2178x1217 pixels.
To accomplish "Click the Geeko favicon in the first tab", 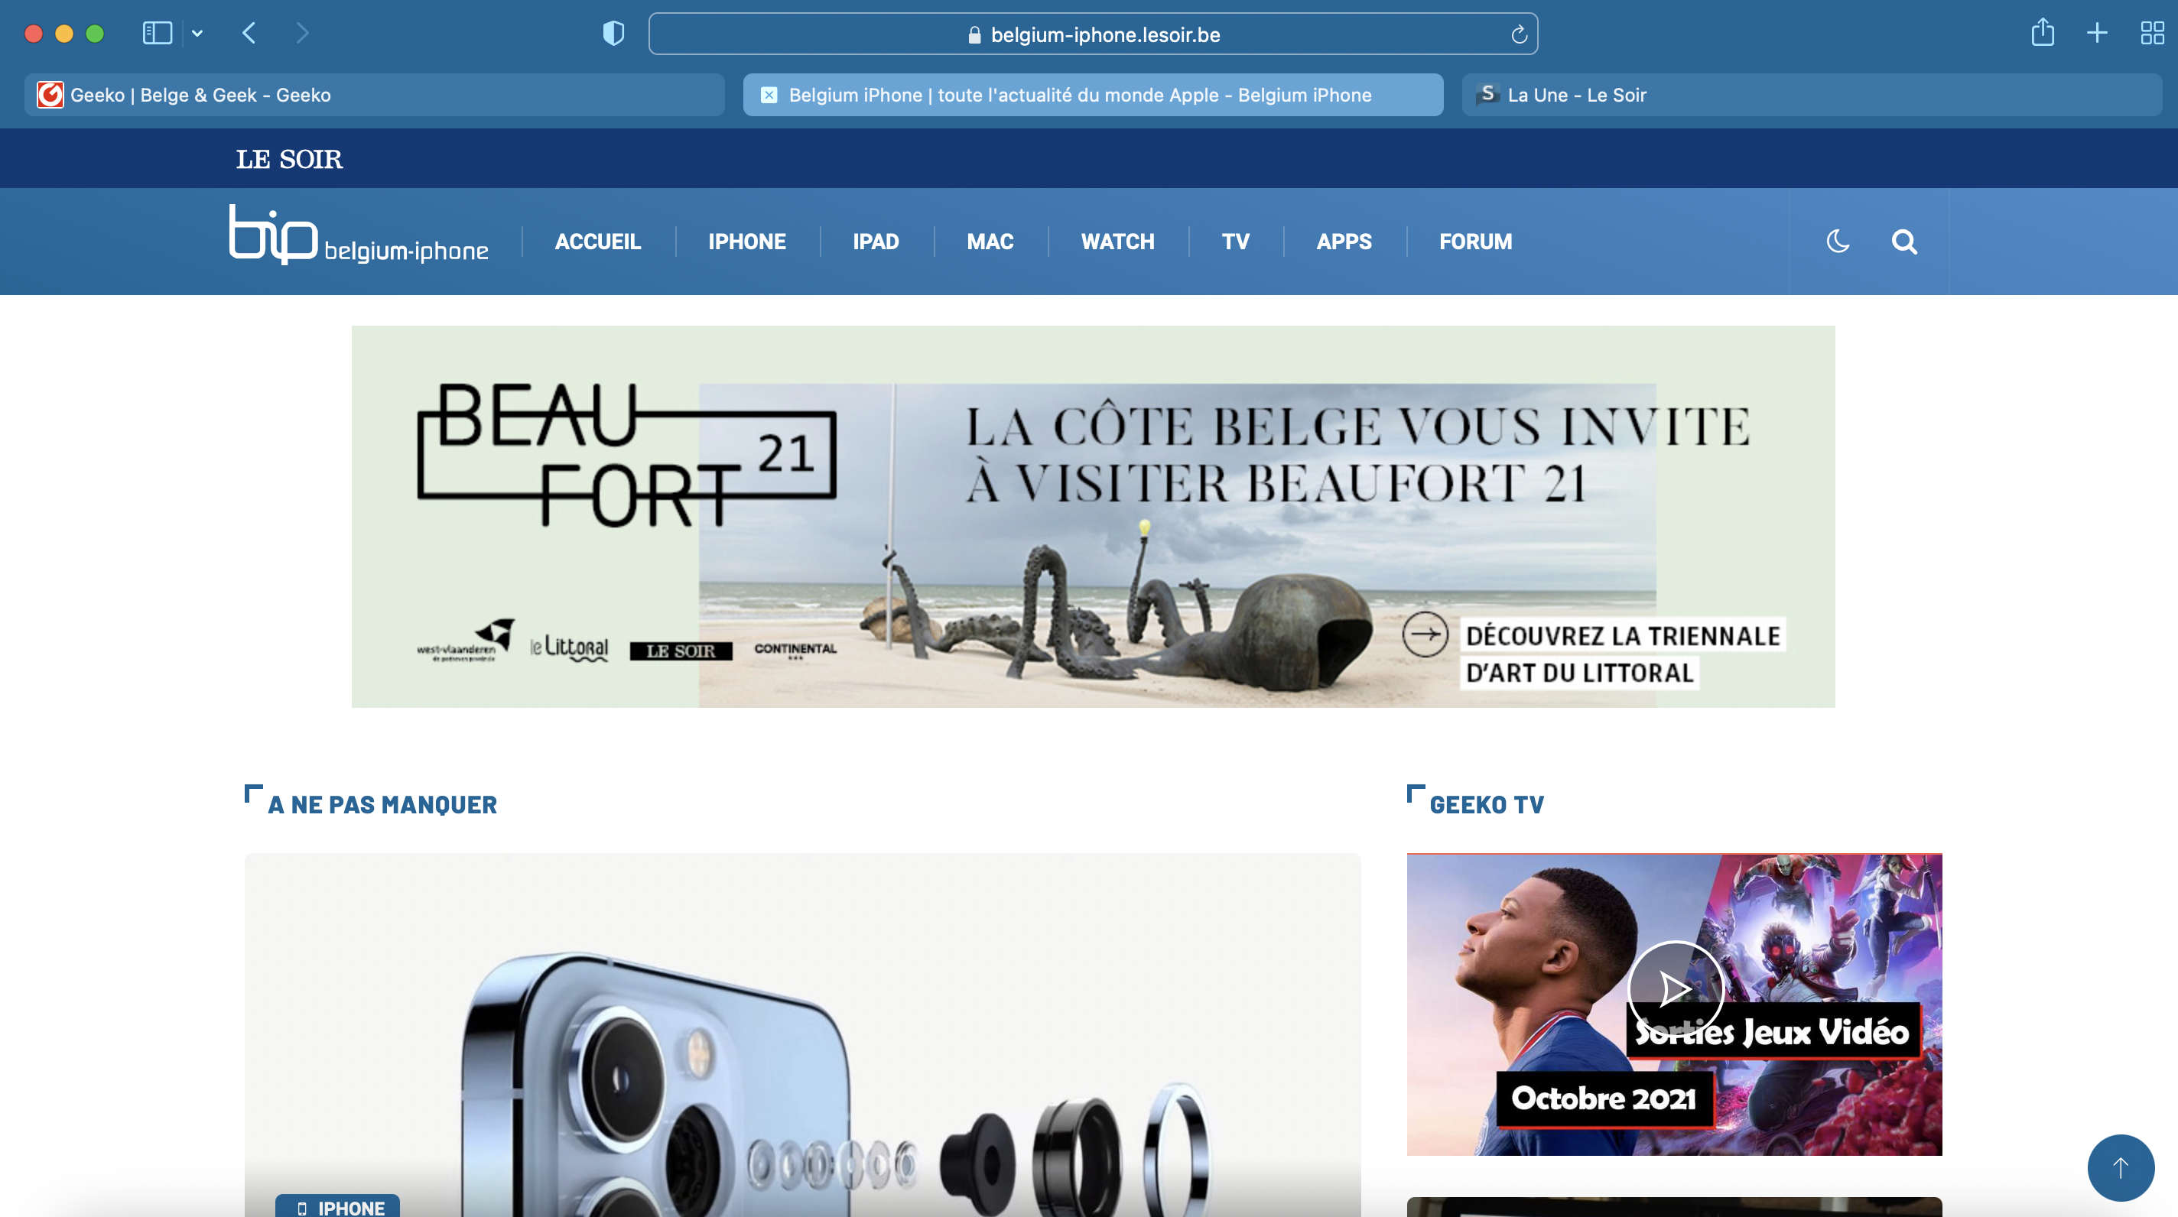I will click(50, 95).
